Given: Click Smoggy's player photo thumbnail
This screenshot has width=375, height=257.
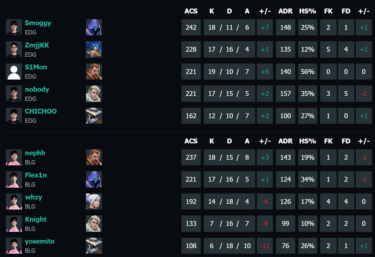Looking at the screenshot, I should 13,28.
